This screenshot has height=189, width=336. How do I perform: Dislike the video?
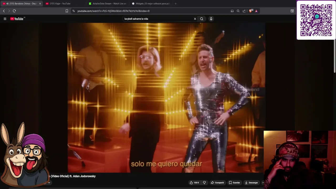click(204, 182)
